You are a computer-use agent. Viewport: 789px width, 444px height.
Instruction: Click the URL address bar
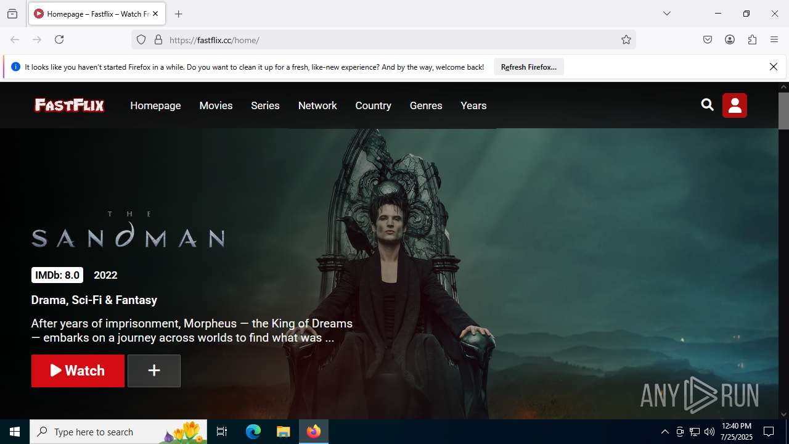tap(383, 39)
